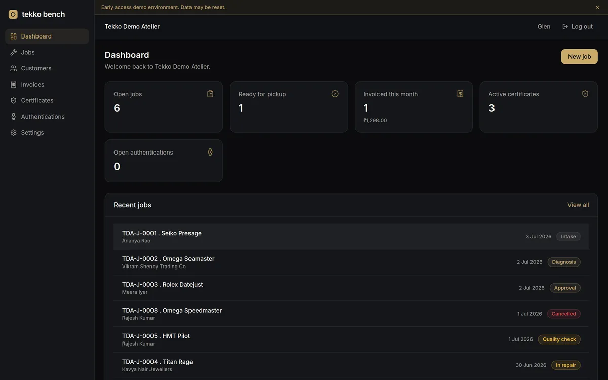Viewport: 608px width, 380px height.
Task: Click the Invoices receipt icon
Action: (x=14, y=85)
